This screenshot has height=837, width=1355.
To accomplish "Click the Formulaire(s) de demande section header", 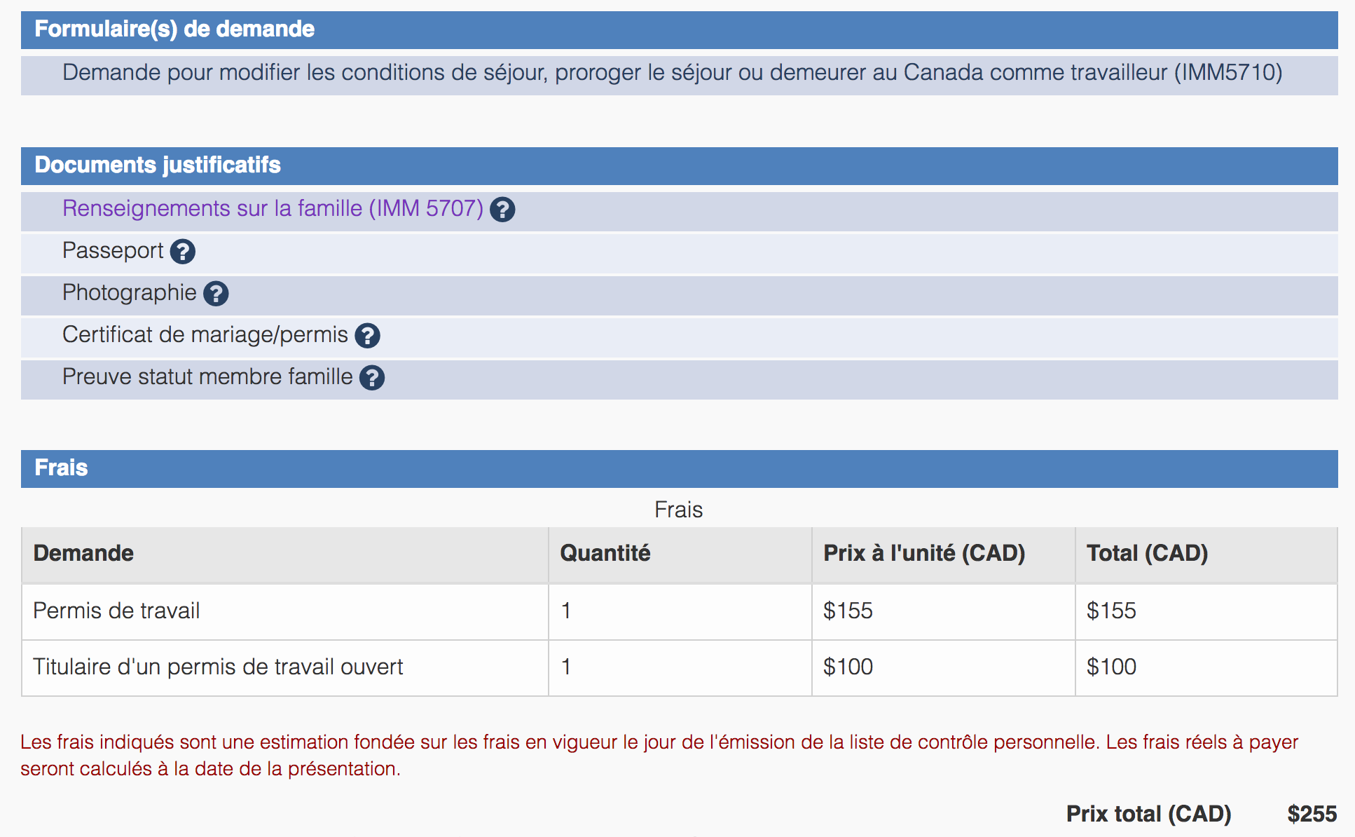I will point(174,29).
